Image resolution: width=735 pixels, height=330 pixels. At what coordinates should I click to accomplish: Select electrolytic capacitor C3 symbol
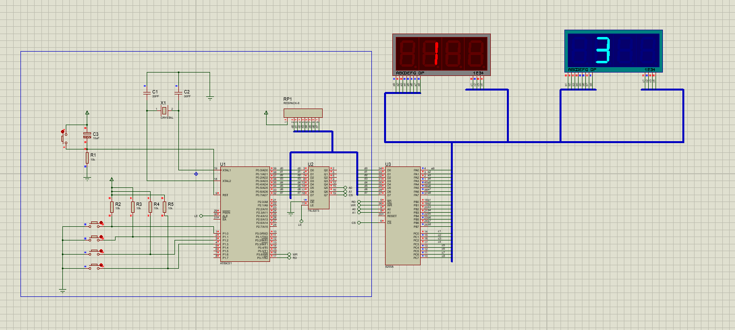[x=87, y=135]
